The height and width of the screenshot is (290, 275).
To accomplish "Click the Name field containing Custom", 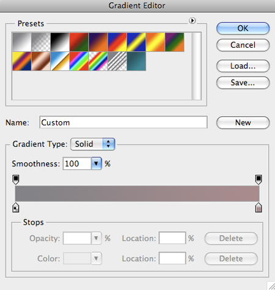I will pyautogui.click(x=123, y=122).
